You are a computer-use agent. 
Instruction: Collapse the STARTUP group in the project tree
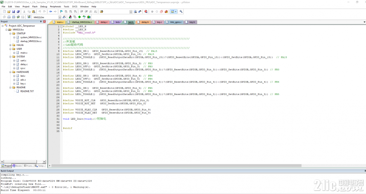[x=10, y=33]
